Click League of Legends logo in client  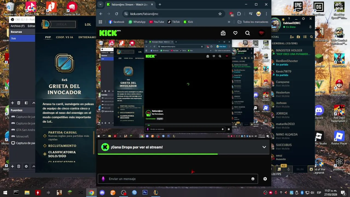pos(46,24)
